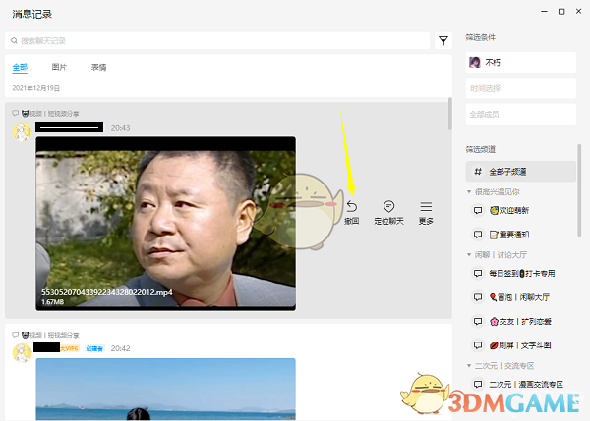The height and width of the screenshot is (421, 590).
Task: Select the 刷屏 | 文字斗图 channel
Action: click(519, 345)
